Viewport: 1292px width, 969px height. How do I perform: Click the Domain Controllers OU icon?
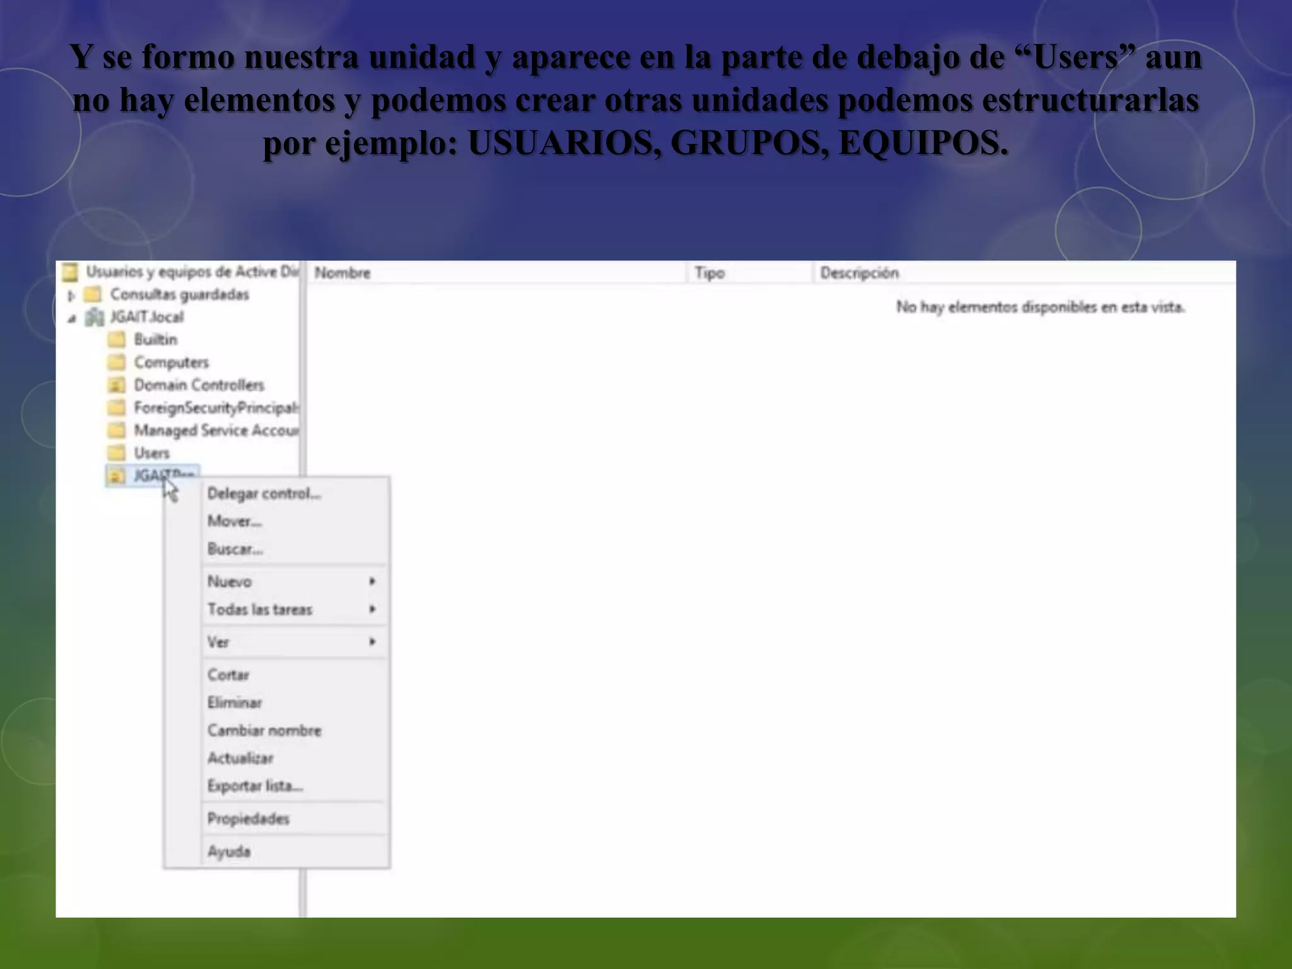[x=116, y=385]
